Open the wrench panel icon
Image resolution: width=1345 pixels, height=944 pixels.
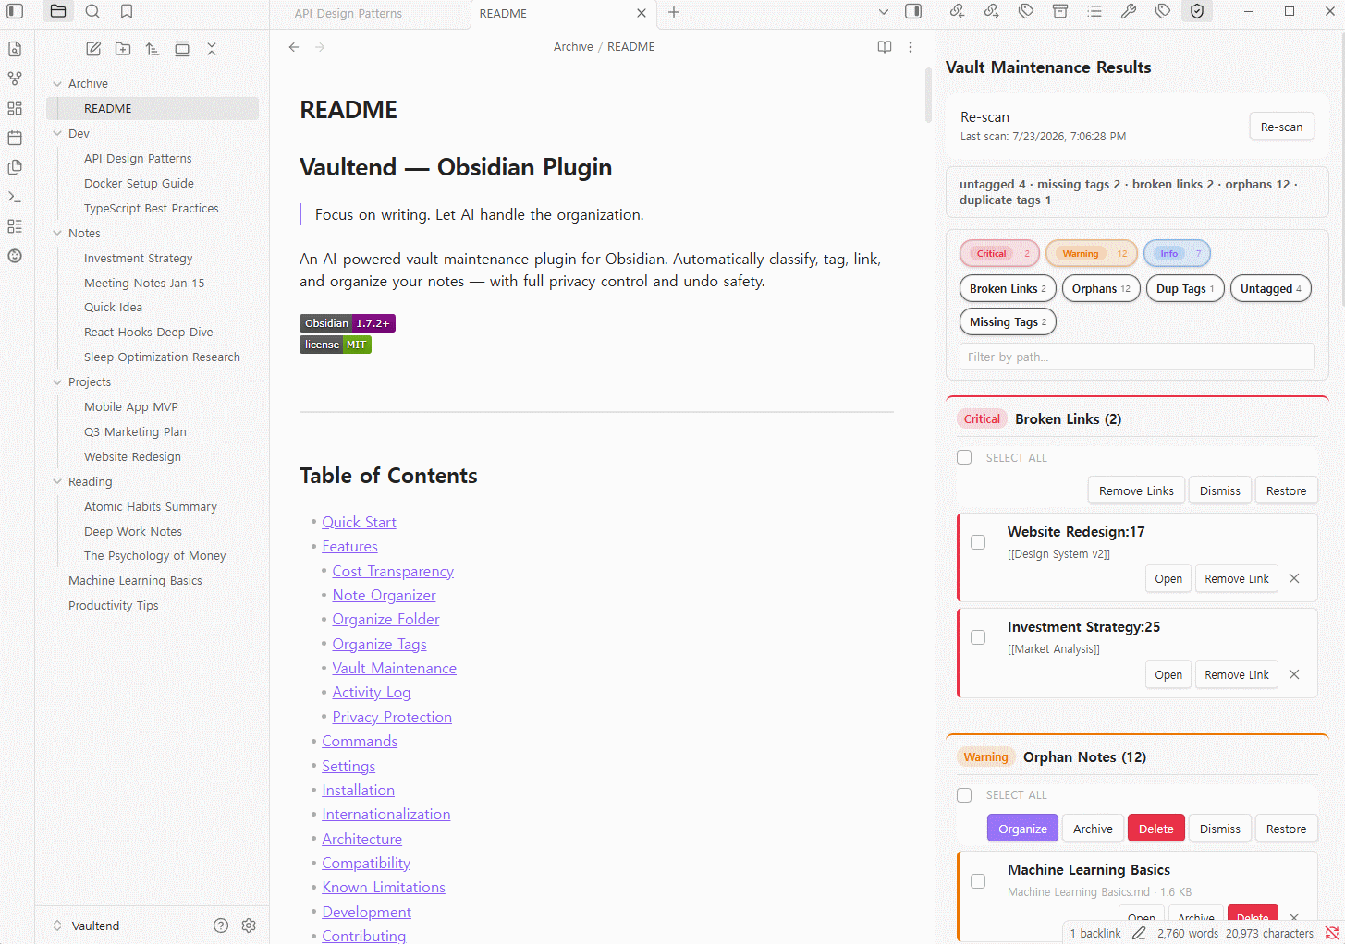tap(1129, 11)
